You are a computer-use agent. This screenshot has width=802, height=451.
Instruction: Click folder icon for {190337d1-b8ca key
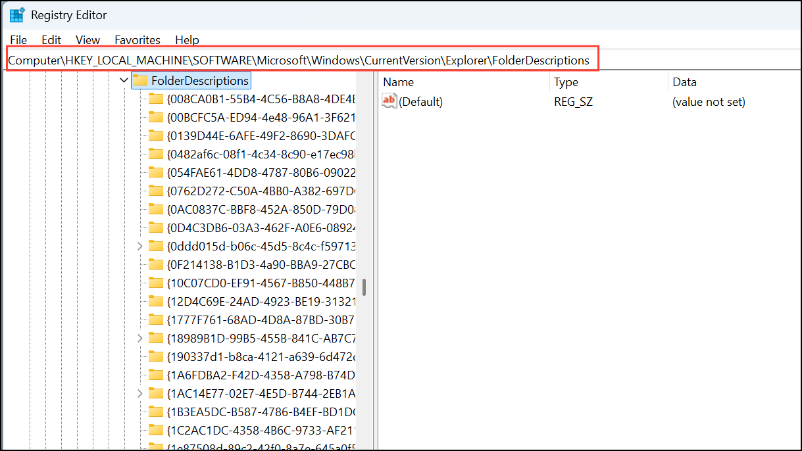pyautogui.click(x=156, y=357)
